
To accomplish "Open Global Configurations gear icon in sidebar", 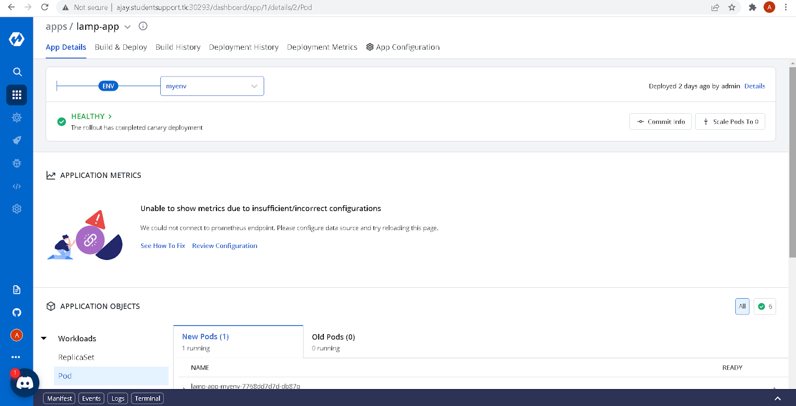I will pyautogui.click(x=17, y=209).
